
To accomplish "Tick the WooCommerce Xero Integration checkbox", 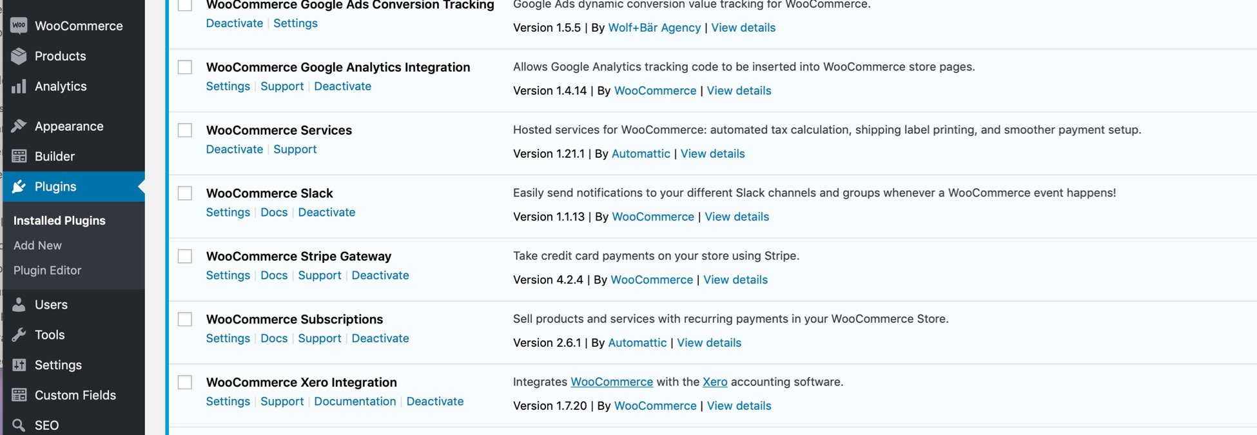I will click(x=185, y=382).
